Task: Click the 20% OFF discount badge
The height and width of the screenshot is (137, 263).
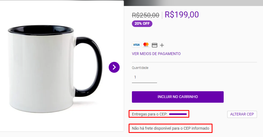Action: [x=142, y=24]
